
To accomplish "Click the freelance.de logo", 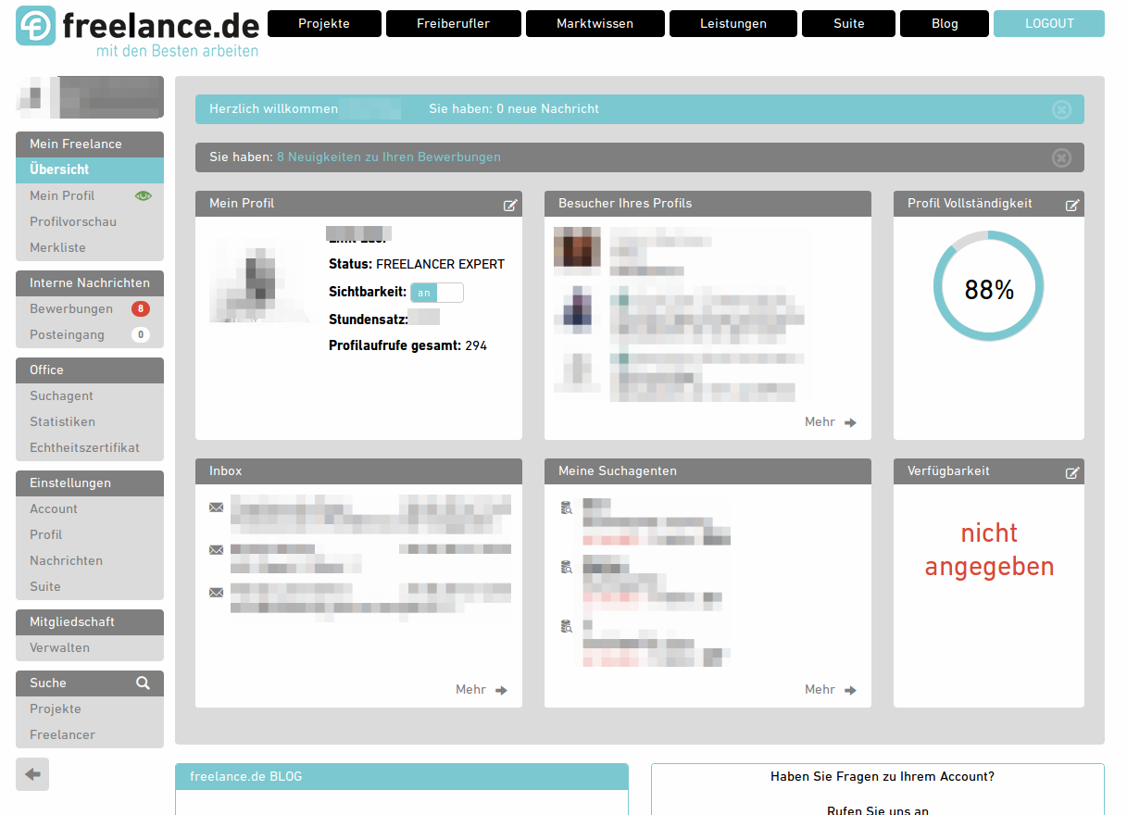I will pyautogui.click(x=138, y=31).
